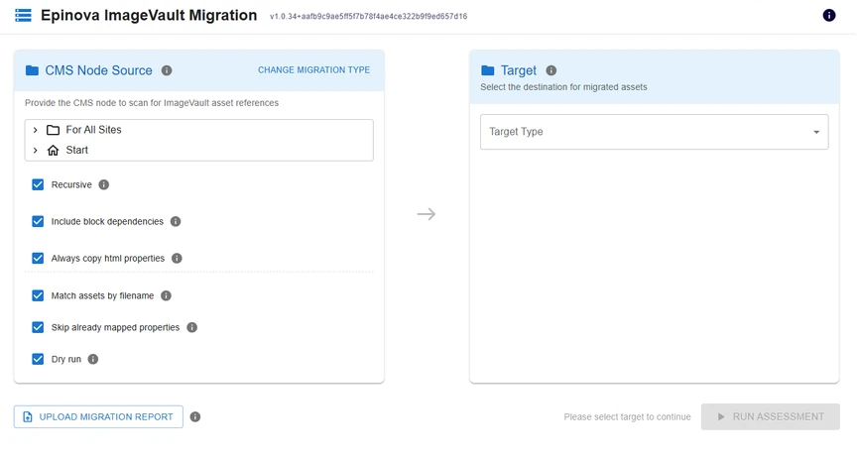Expand the Start tree node

[35, 151]
